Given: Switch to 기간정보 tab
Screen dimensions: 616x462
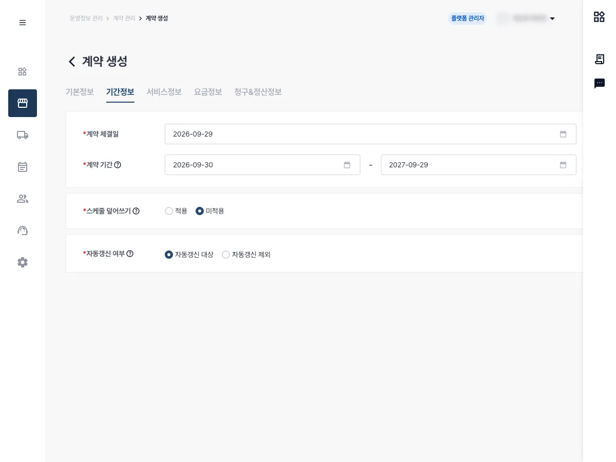Looking at the screenshot, I should coord(120,92).
